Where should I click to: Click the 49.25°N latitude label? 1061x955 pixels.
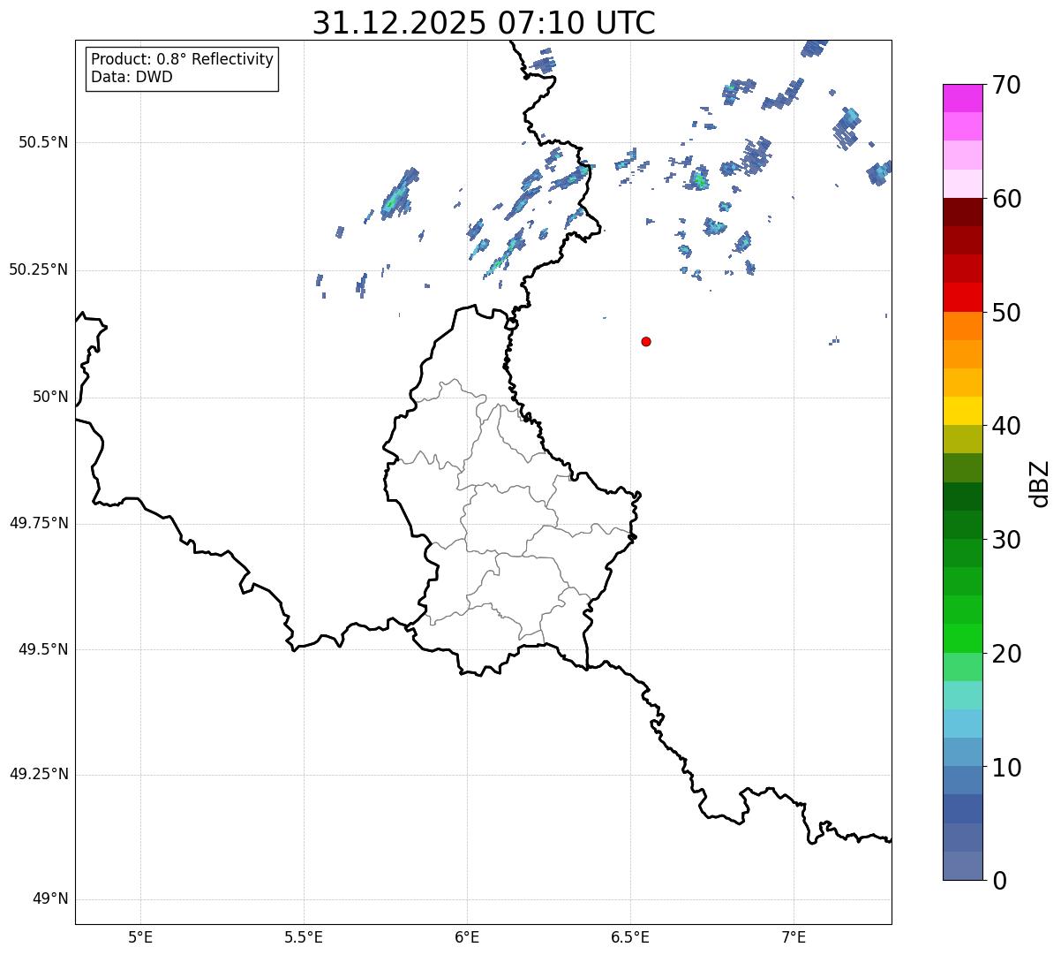click(39, 774)
